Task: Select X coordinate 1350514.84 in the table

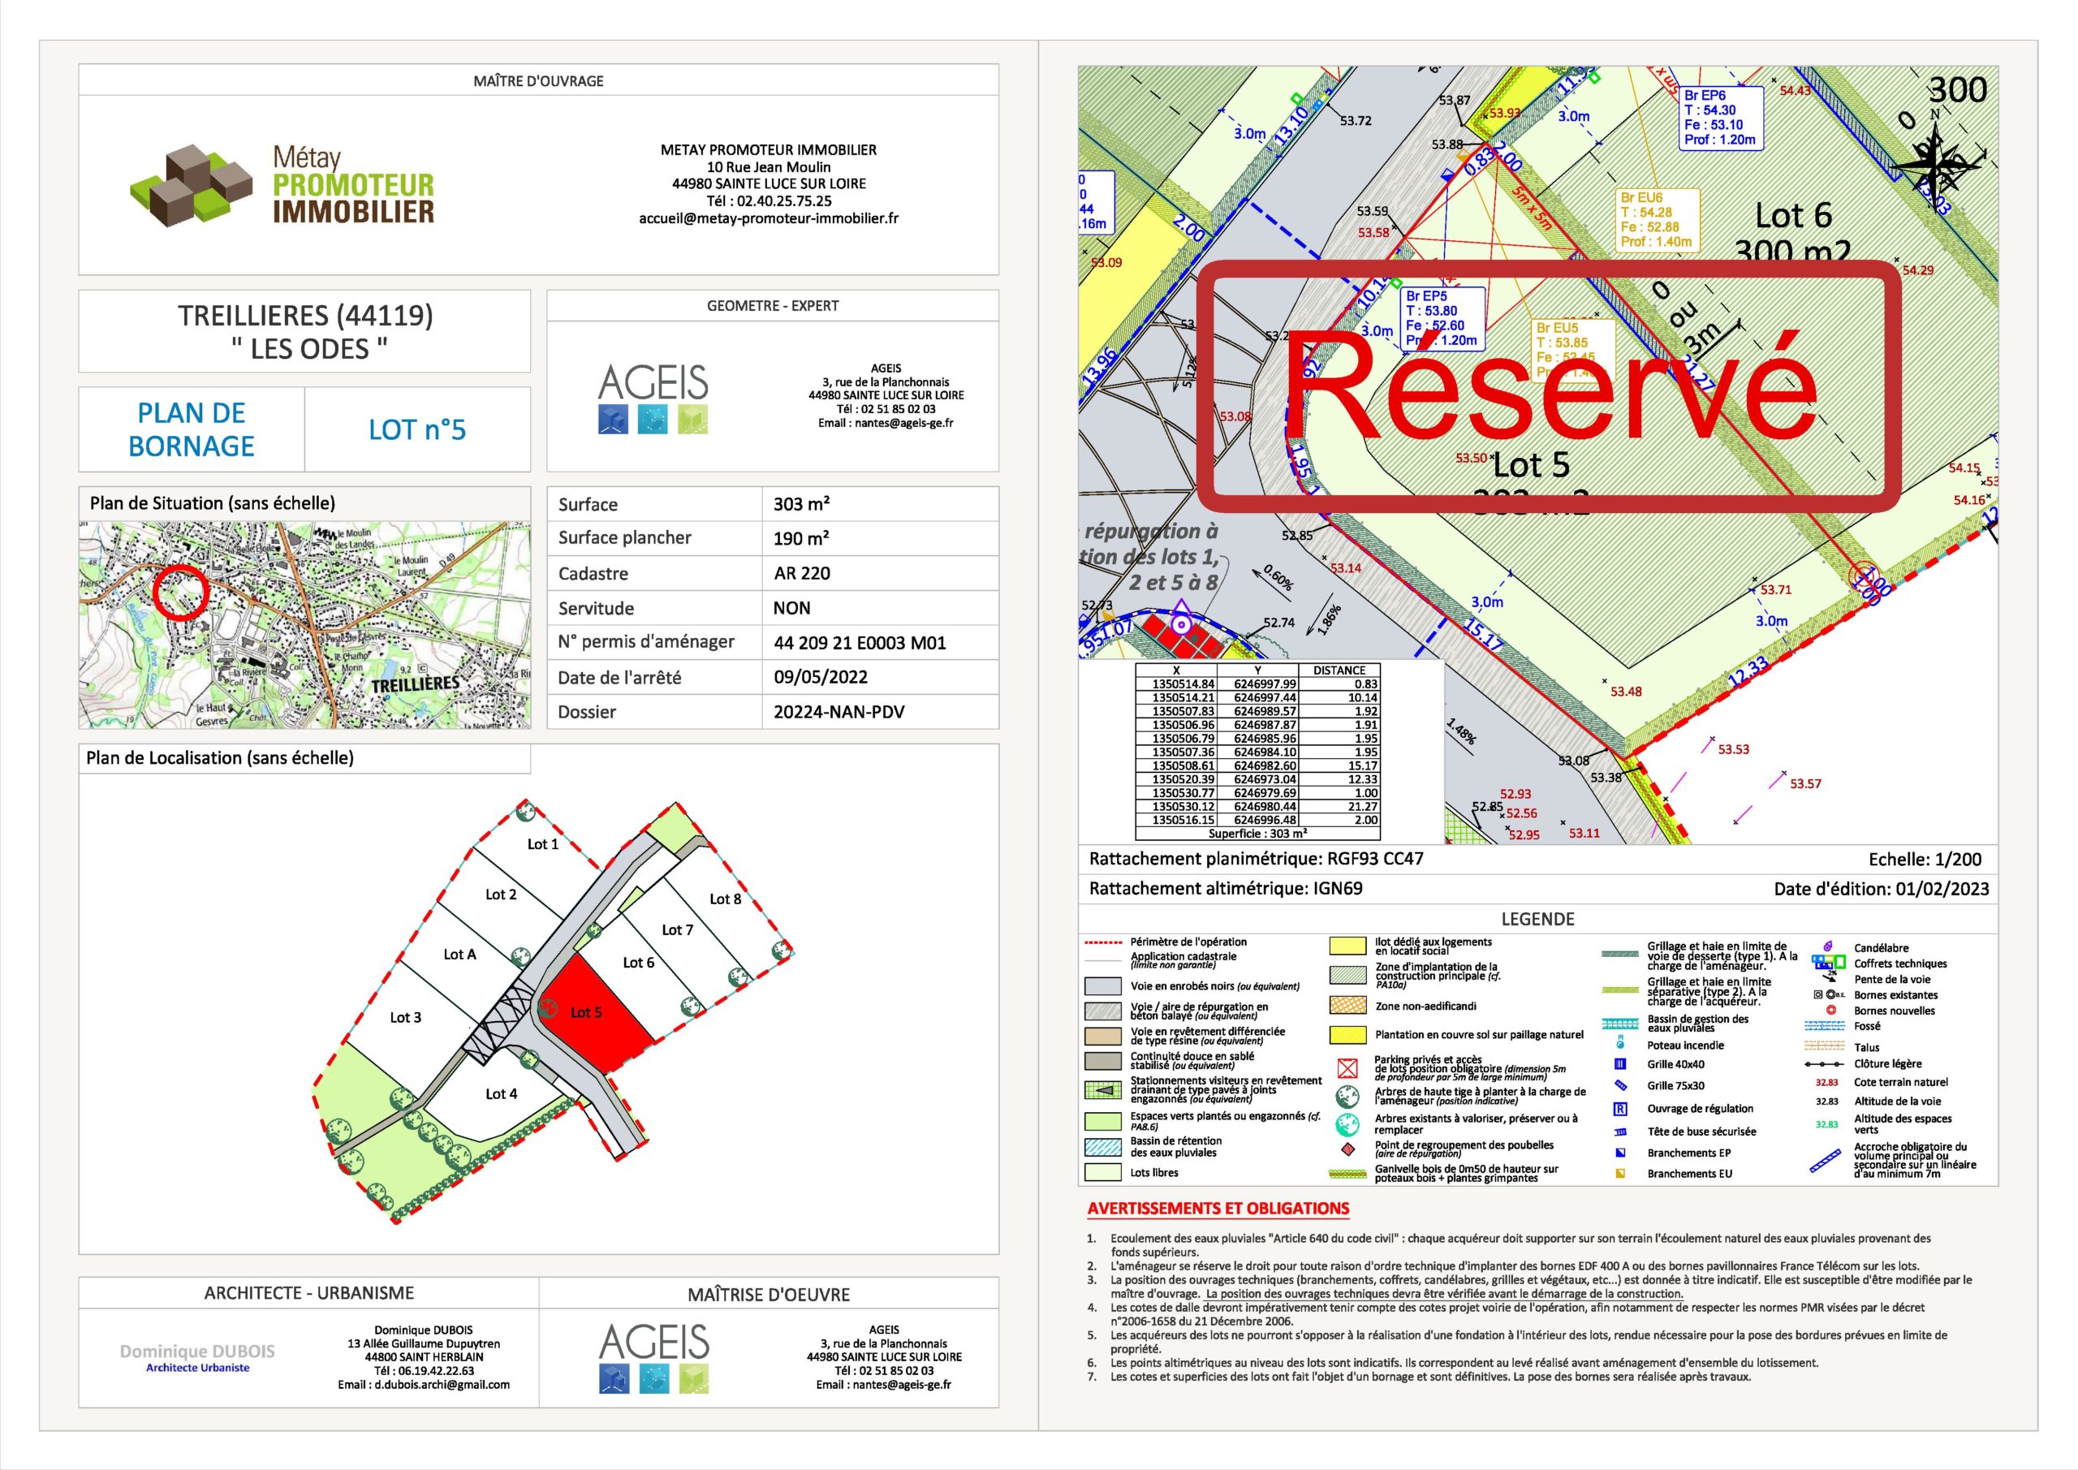Action: 1183,684
